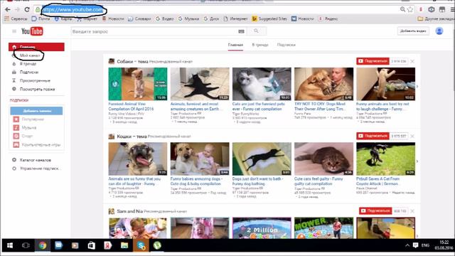Screen dimensions: 455x256
Task: Click the address bar URL youtube.com
Action: (x=73, y=9)
